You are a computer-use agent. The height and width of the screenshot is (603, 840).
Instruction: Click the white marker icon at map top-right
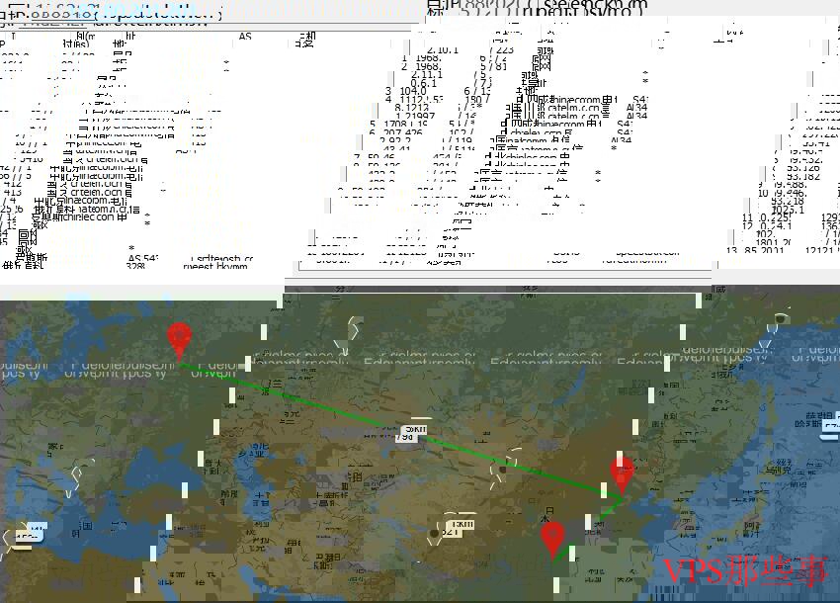click(783, 318)
